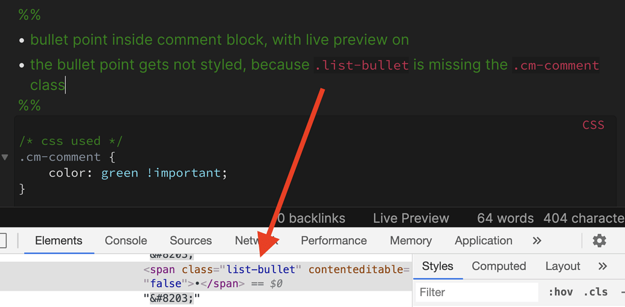Open the Layout sidebar tab
The width and height of the screenshot is (625, 307).
click(562, 266)
